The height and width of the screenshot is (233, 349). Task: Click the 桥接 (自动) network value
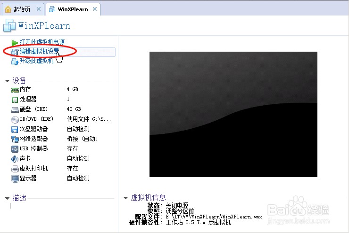(x=82, y=139)
